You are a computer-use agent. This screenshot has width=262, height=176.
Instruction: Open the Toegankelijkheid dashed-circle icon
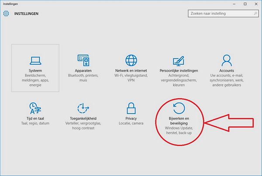tap(83, 108)
